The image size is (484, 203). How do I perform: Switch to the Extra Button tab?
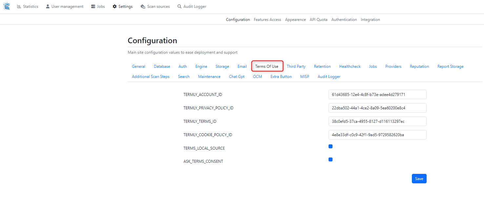[x=281, y=77]
